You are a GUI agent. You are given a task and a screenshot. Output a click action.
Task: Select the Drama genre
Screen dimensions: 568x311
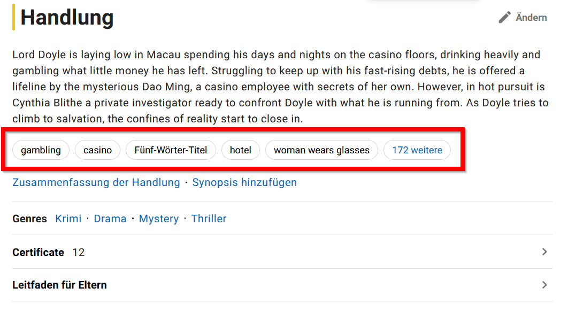point(110,218)
